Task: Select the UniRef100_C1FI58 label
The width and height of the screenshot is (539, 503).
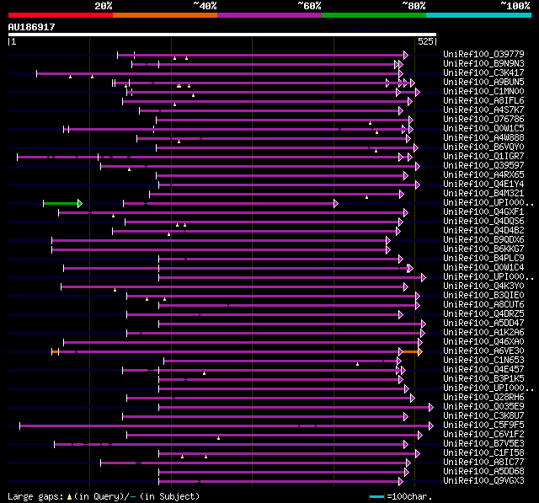Action: pos(483,453)
